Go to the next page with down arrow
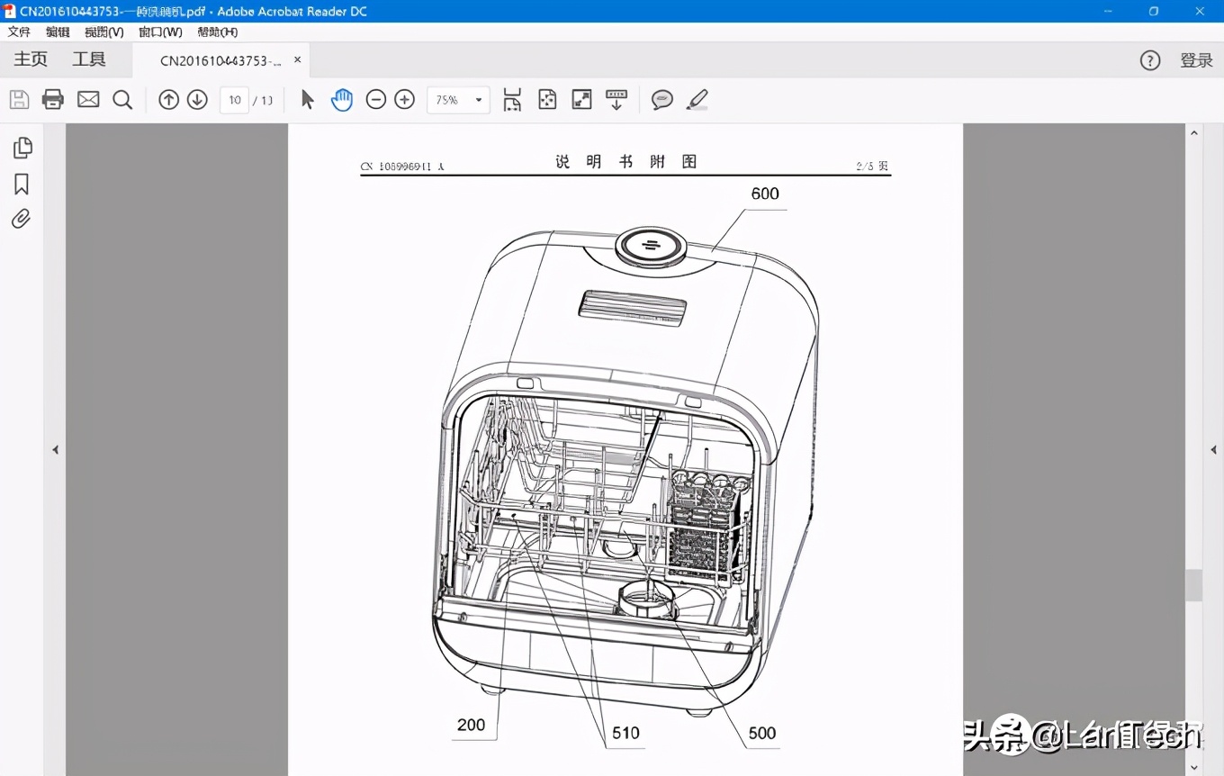The image size is (1224, 776). pos(197,100)
